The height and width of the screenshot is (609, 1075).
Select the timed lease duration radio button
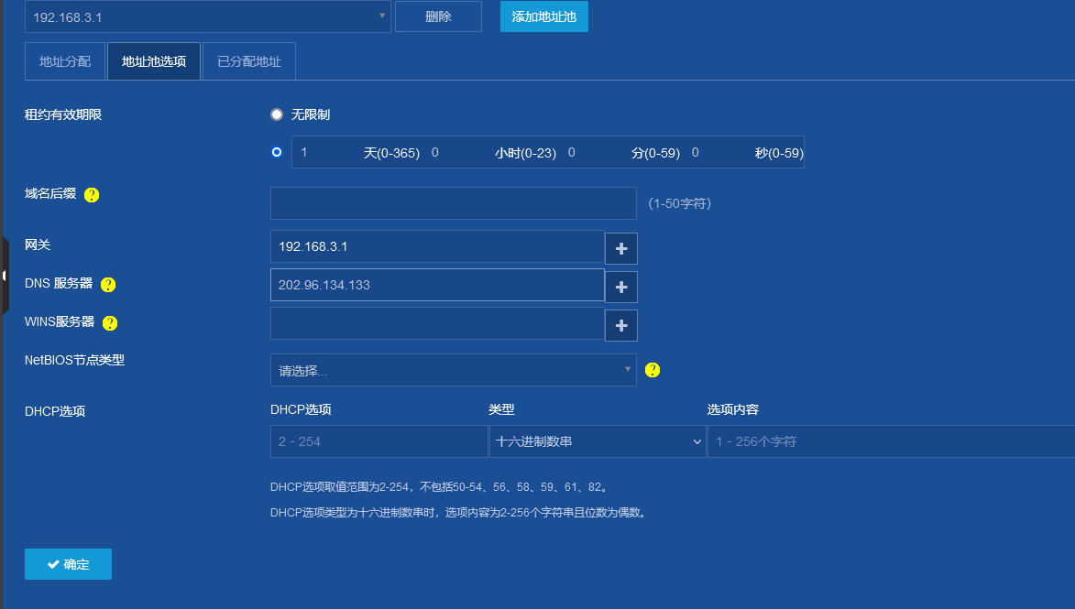pos(276,152)
